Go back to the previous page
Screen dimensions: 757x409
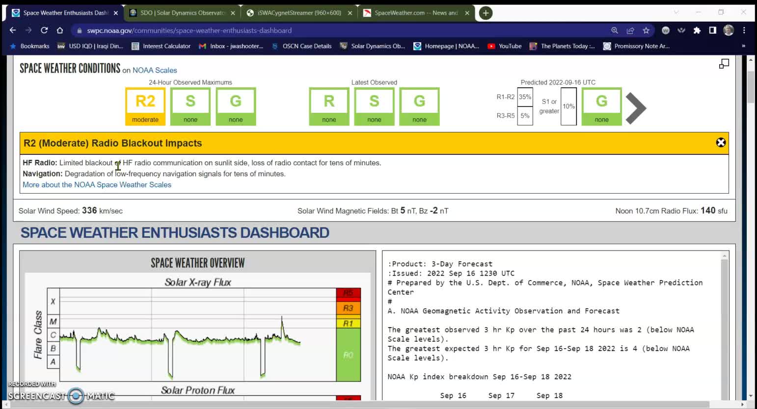[x=13, y=30]
